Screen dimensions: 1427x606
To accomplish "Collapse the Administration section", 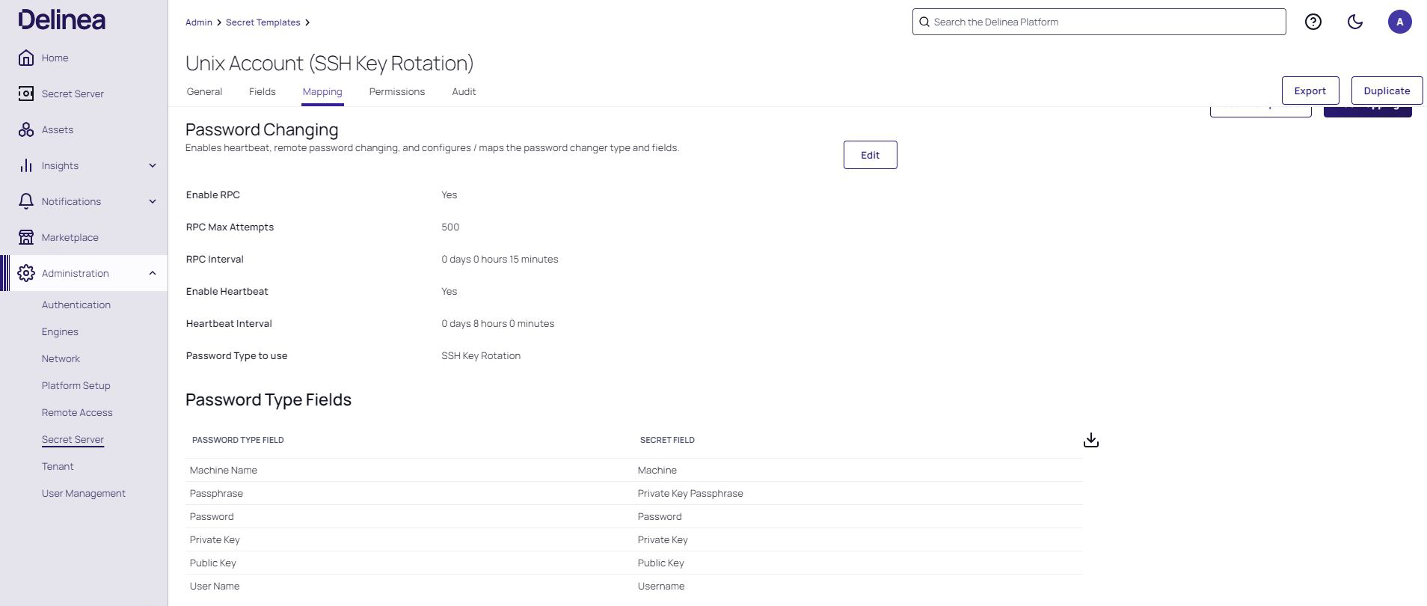I will [153, 274].
